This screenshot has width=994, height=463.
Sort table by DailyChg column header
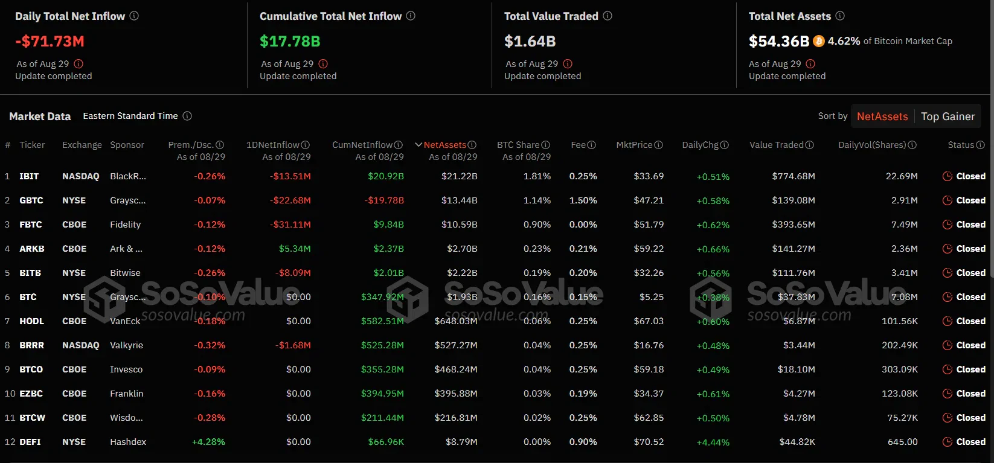click(x=701, y=145)
